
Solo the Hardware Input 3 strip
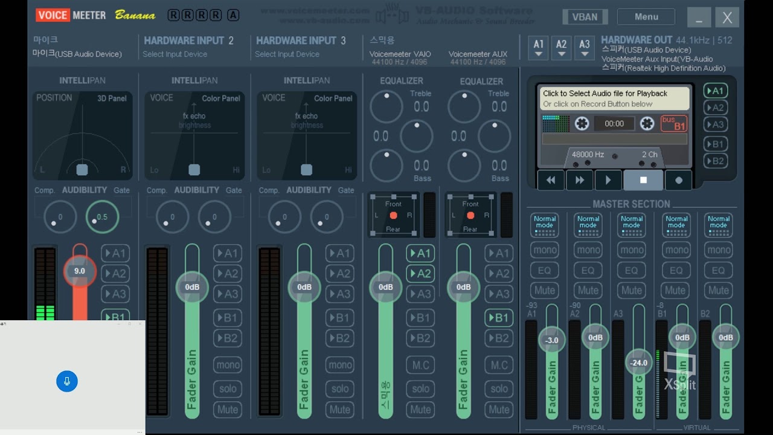(x=340, y=389)
